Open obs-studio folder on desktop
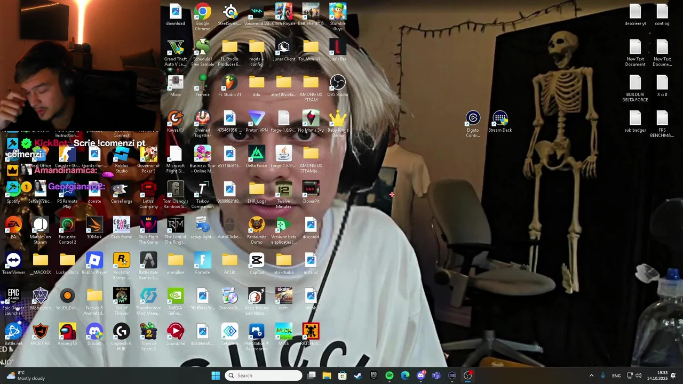This screenshot has height=384, width=683. click(284, 263)
